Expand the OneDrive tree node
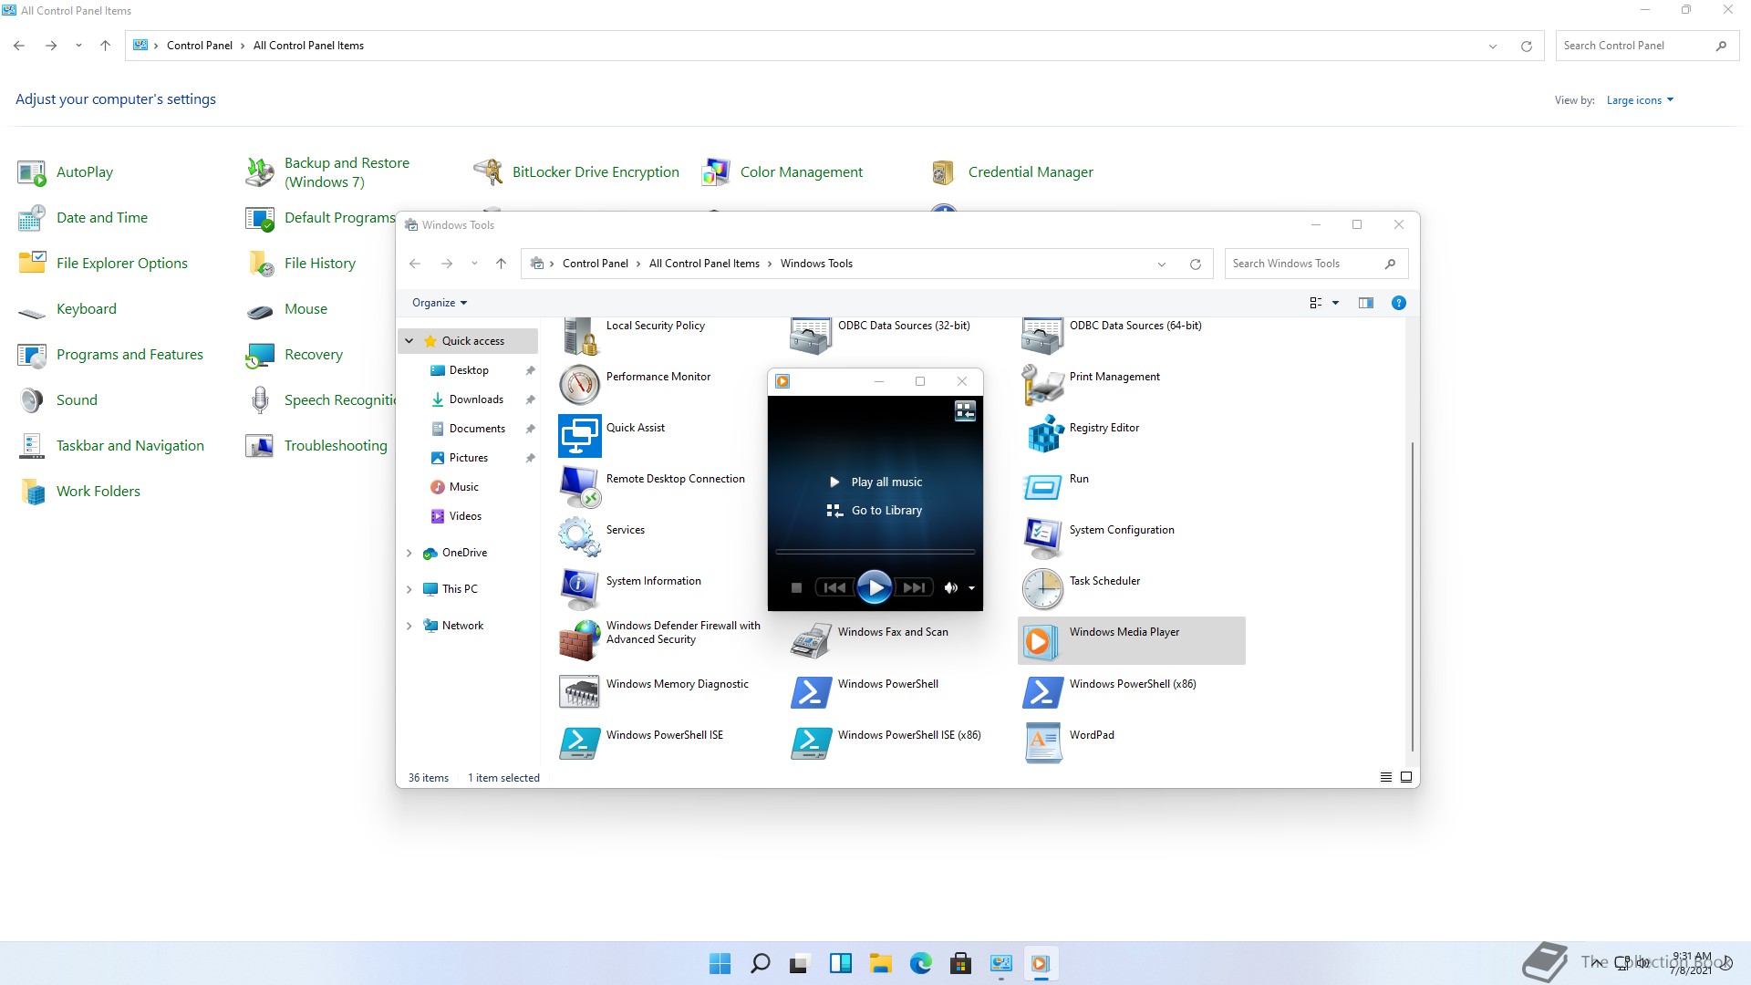Screen dimensions: 1751x985 (409, 553)
